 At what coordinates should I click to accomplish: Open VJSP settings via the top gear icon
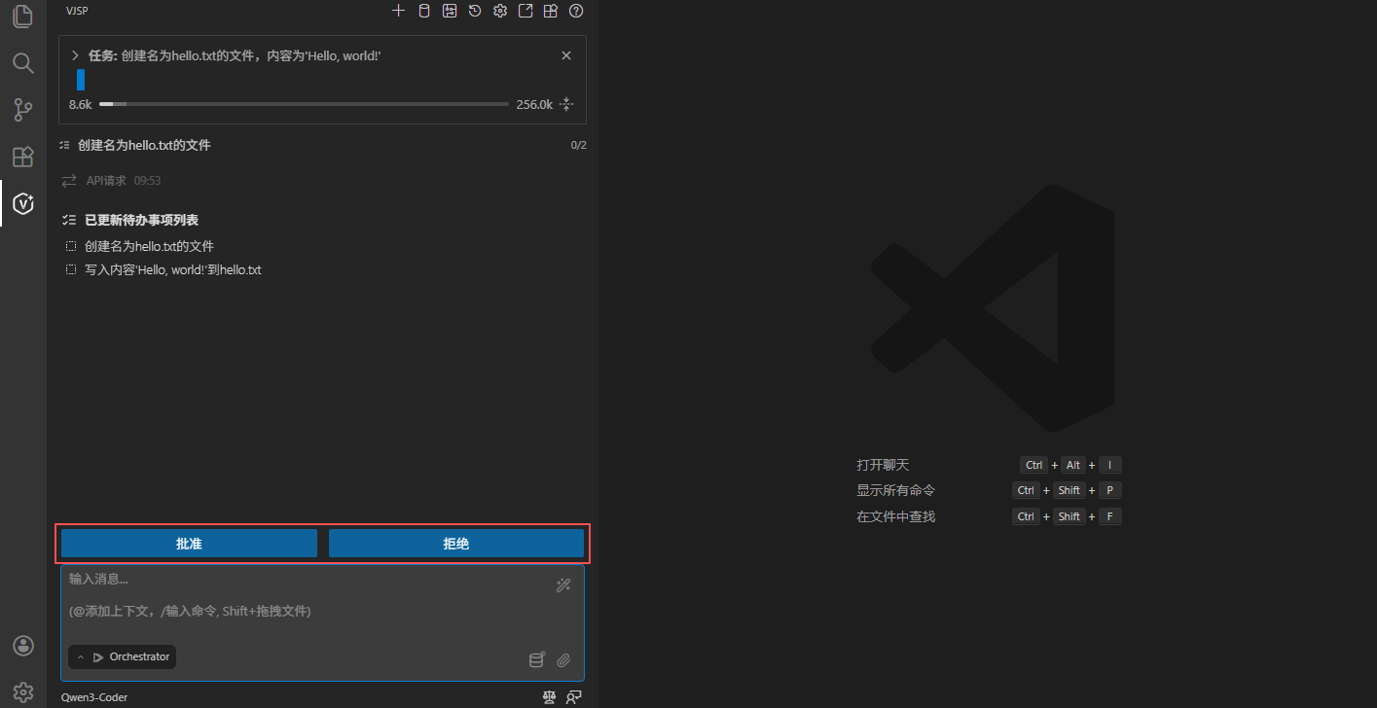(x=500, y=11)
